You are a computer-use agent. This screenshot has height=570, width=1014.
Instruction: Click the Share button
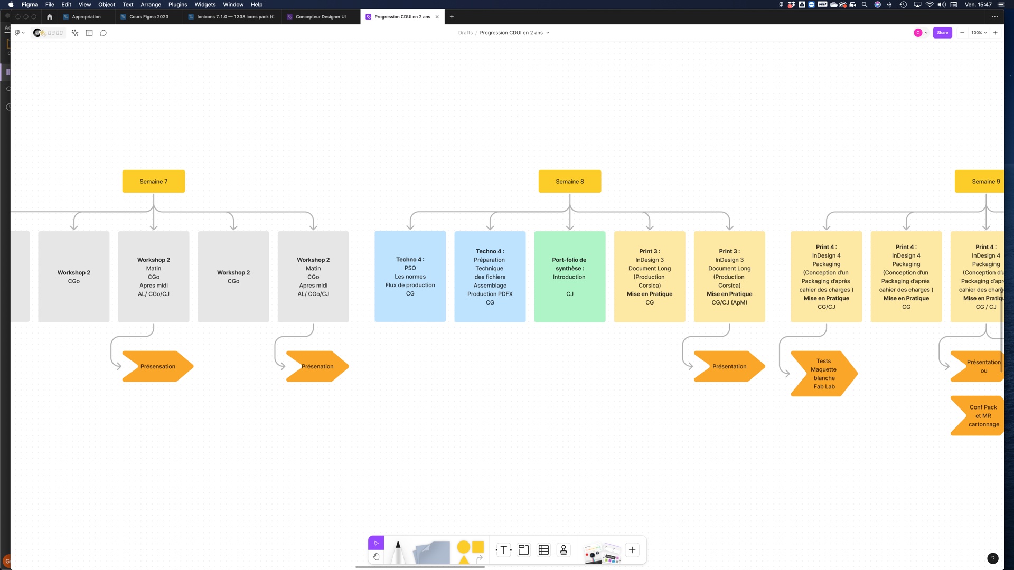click(942, 33)
